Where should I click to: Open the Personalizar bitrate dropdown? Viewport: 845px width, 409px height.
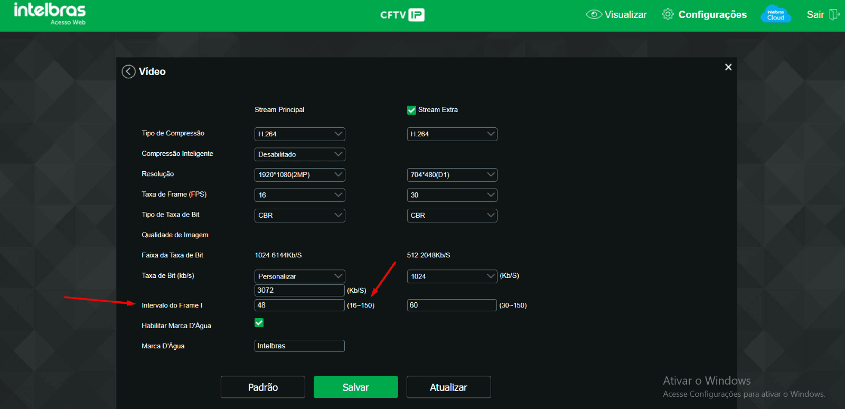point(299,276)
